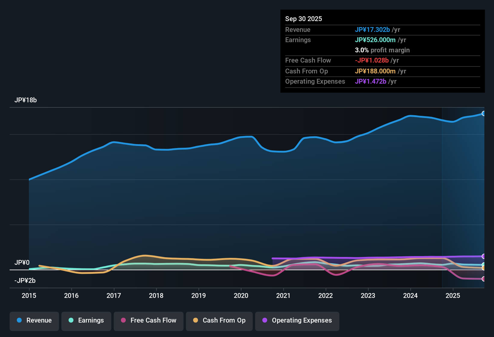Toggle the Cash From Op series off
Viewport: 494px width, 337px height.
pyautogui.click(x=219, y=320)
